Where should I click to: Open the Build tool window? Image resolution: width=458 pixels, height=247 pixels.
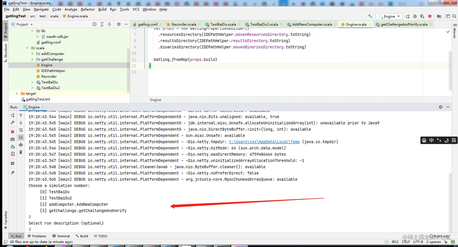point(82,236)
